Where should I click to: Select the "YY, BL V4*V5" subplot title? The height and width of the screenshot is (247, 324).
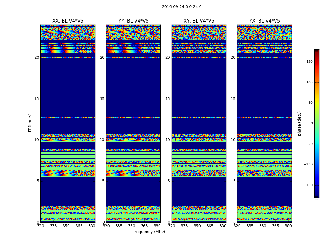(x=133, y=21)
